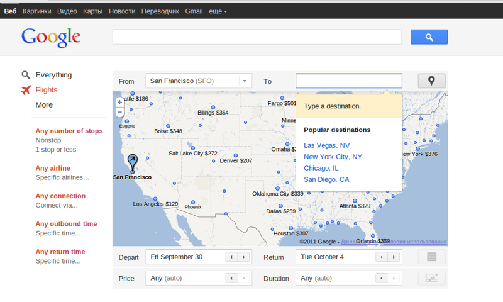Select 1 stop or less filter
The height and width of the screenshot is (302, 503).
(56, 150)
